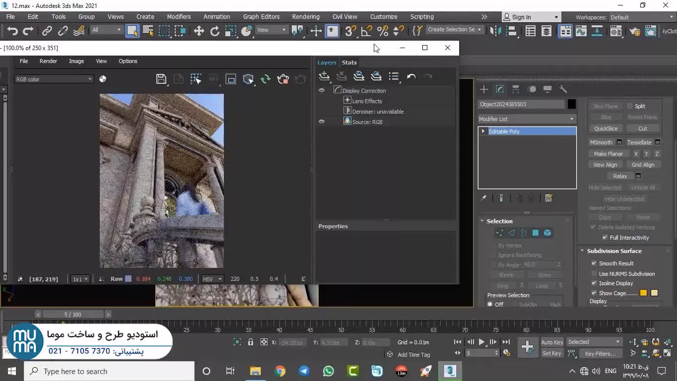The image size is (677, 381).
Task: Save the rendered image in frame buffer
Action: (161, 79)
